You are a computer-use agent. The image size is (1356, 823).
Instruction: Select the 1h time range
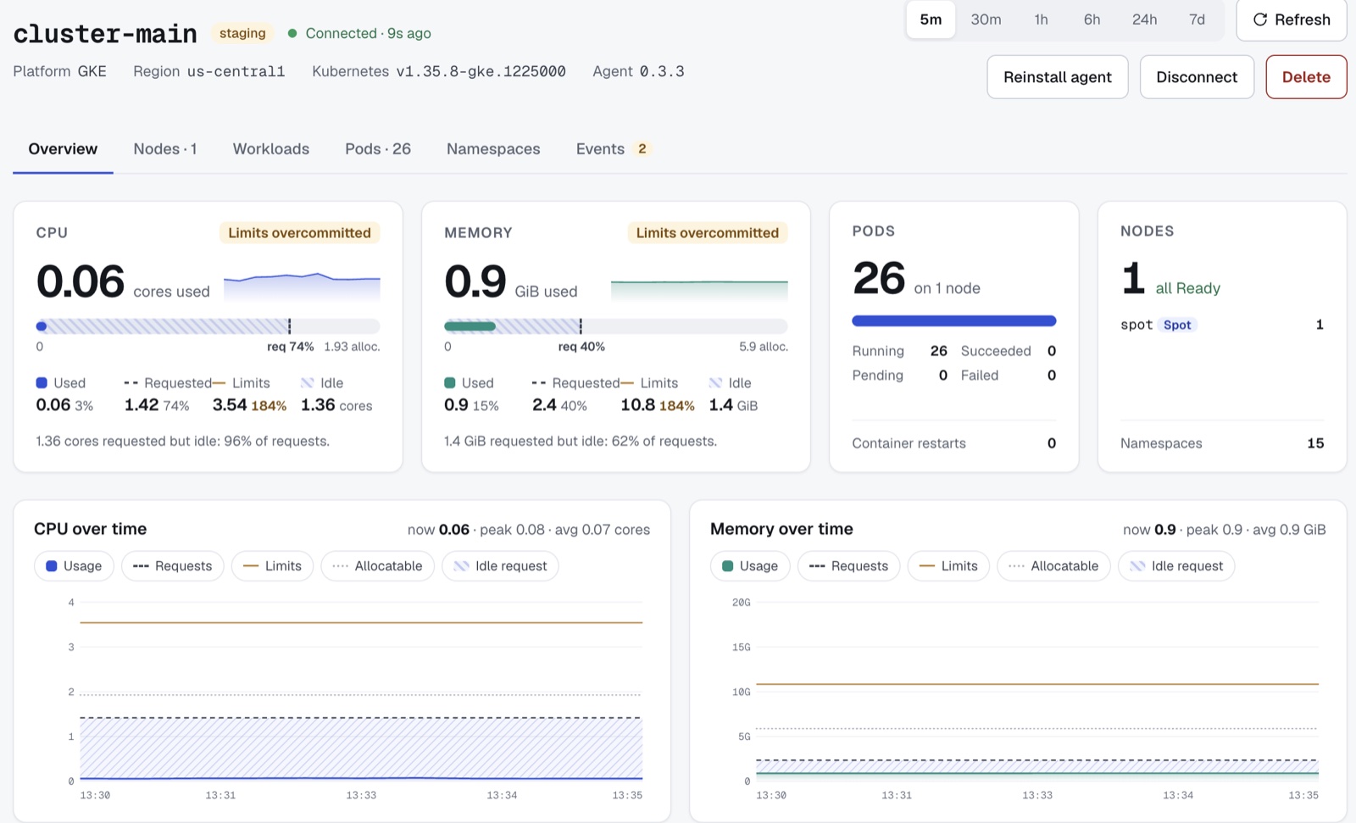[1041, 19]
